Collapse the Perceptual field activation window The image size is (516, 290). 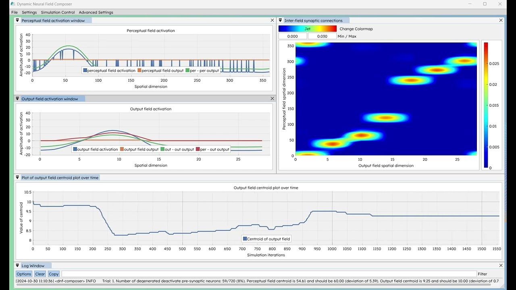click(x=17, y=20)
